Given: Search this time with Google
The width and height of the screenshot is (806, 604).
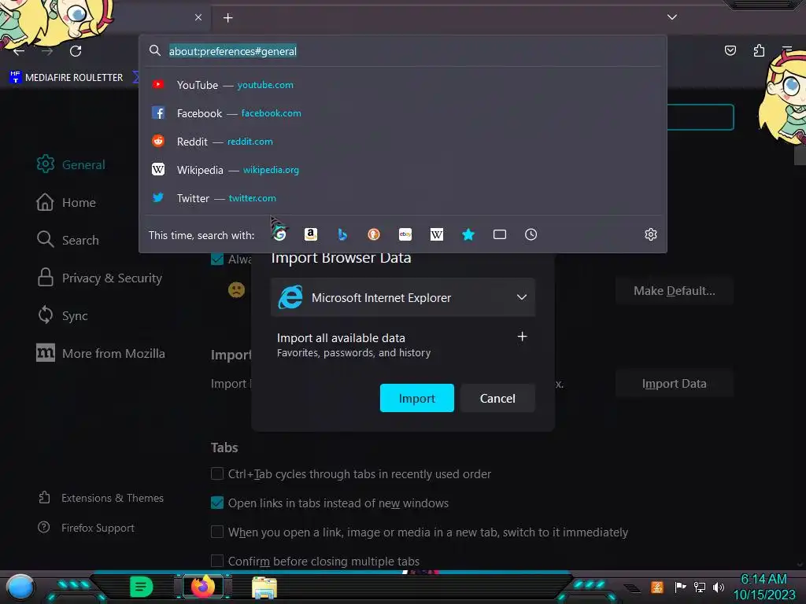Looking at the screenshot, I should 279,234.
